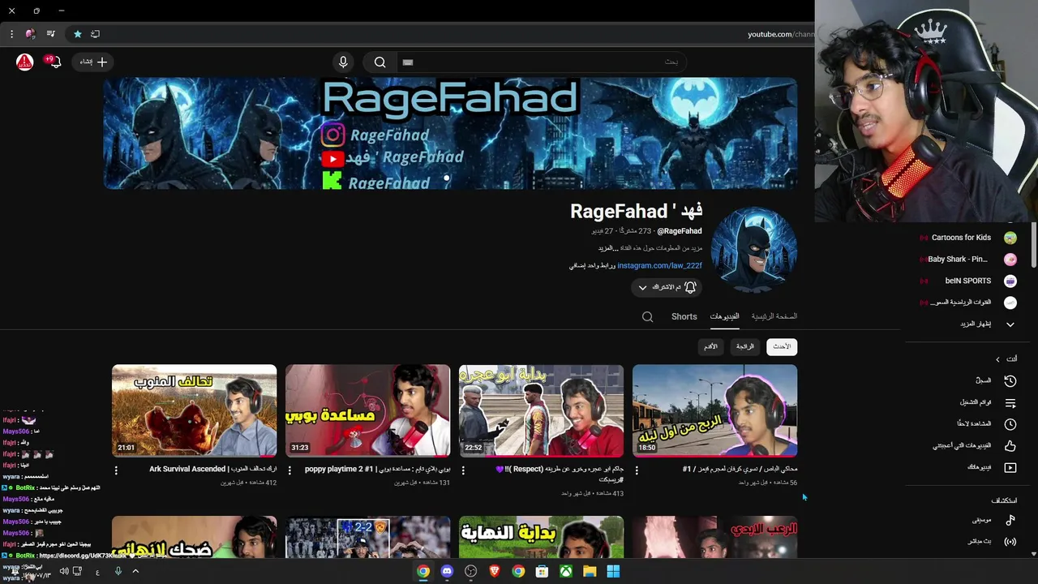Open File Explorer from the taskbar
The image size is (1038, 584).
(590, 571)
